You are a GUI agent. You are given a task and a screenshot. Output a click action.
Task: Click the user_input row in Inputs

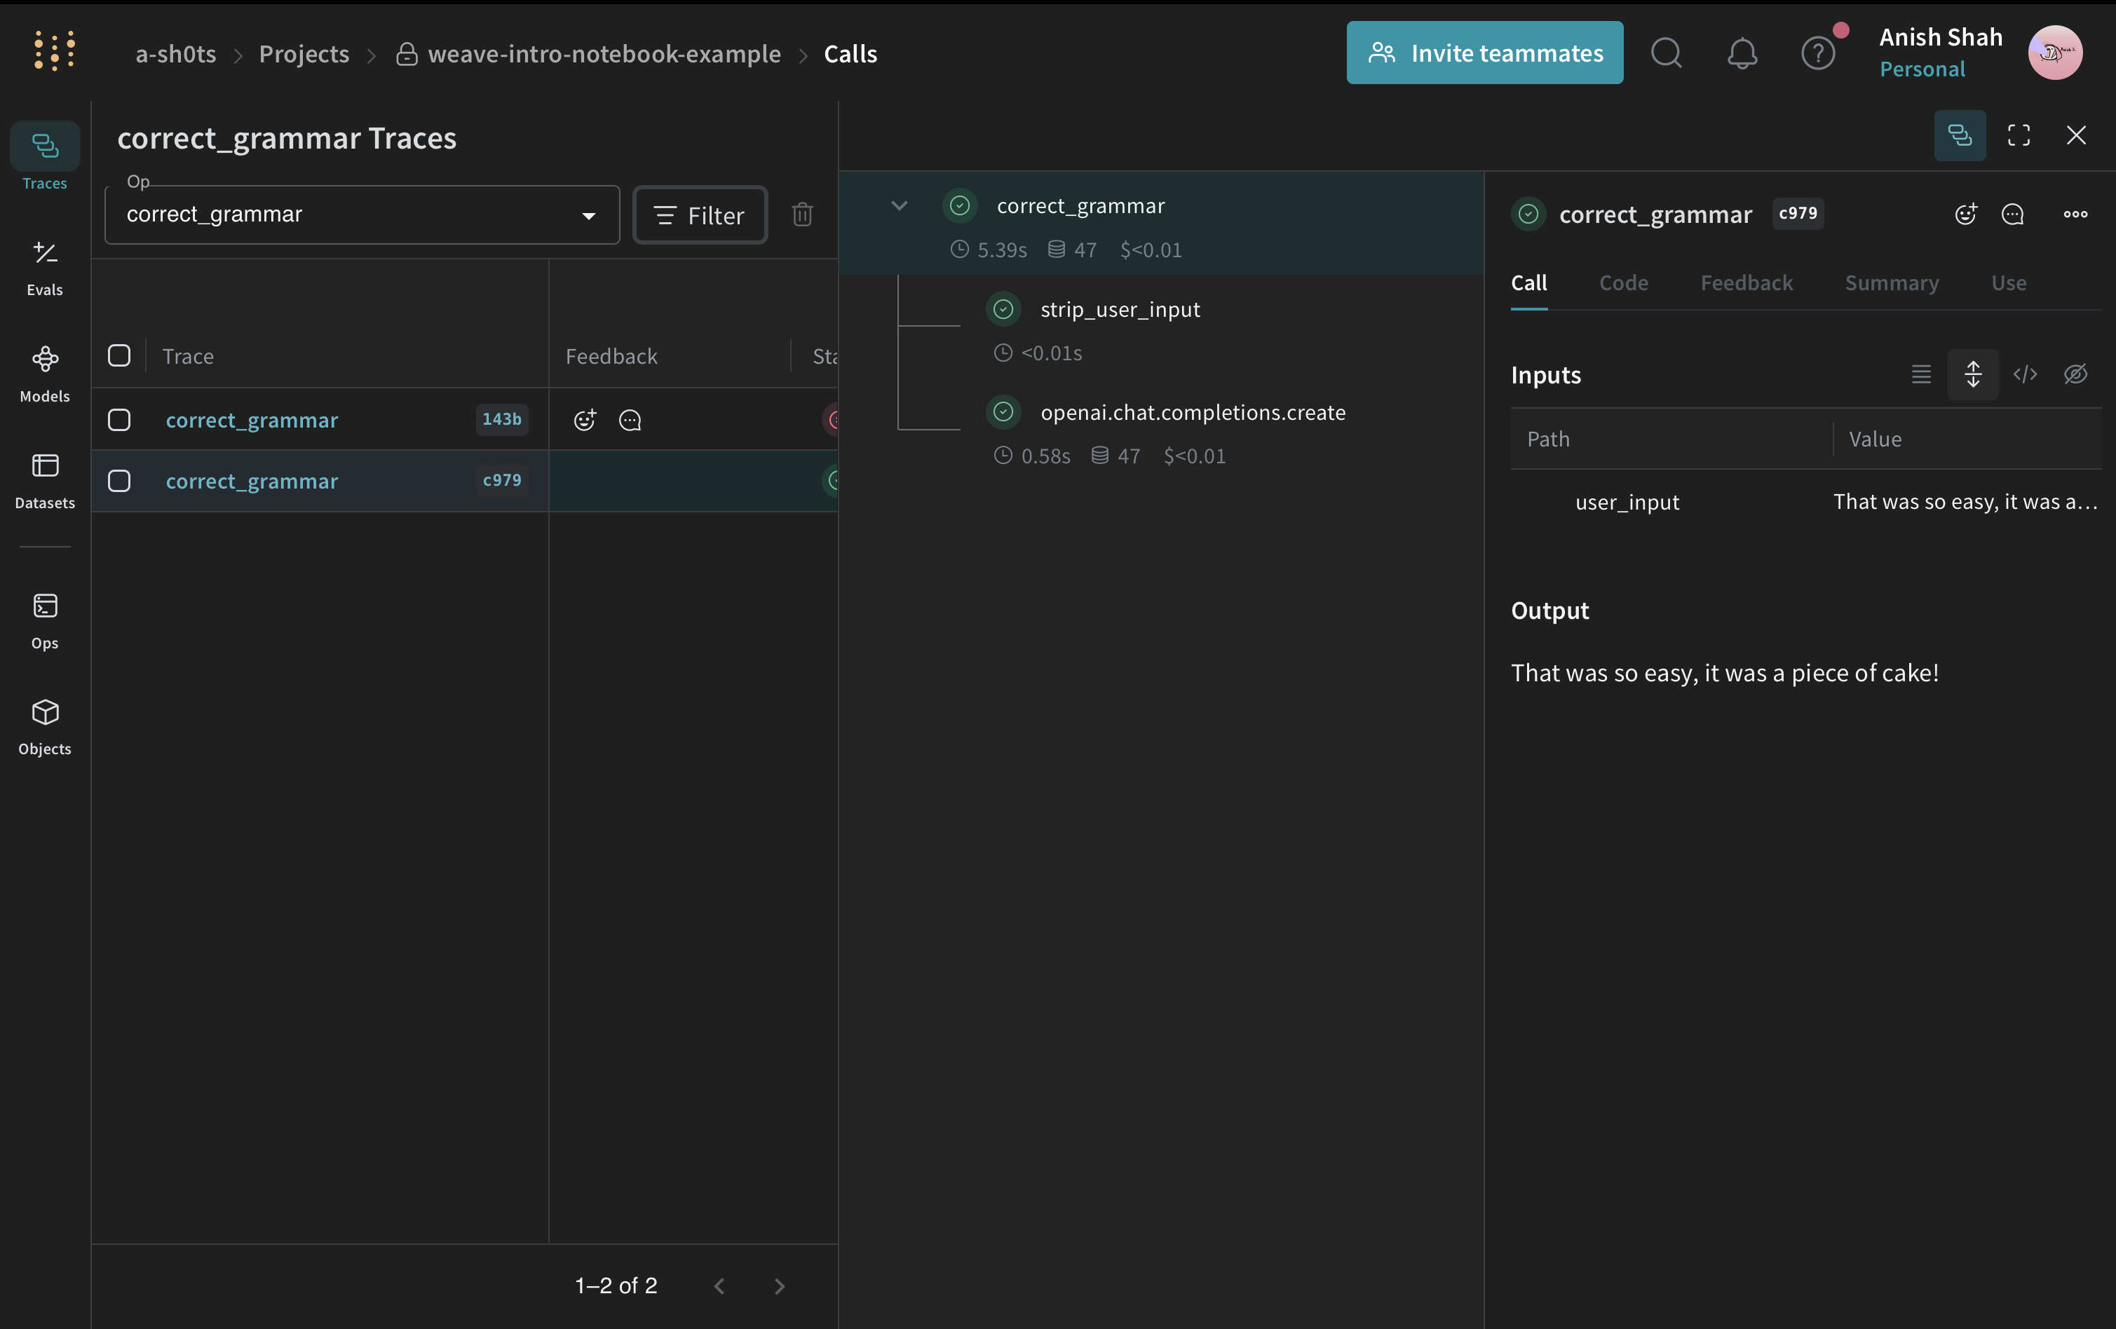[x=1806, y=502]
